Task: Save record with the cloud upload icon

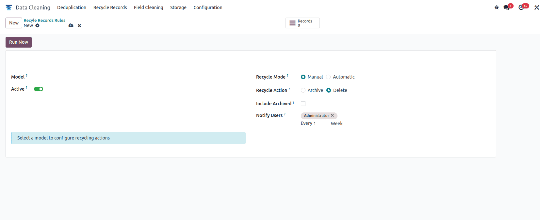Action: (x=71, y=25)
